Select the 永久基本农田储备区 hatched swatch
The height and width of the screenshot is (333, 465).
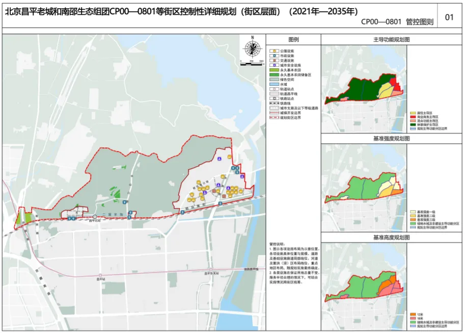pos(274,75)
